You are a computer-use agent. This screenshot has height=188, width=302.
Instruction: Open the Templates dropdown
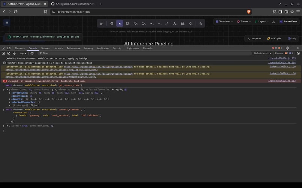click(224, 22)
